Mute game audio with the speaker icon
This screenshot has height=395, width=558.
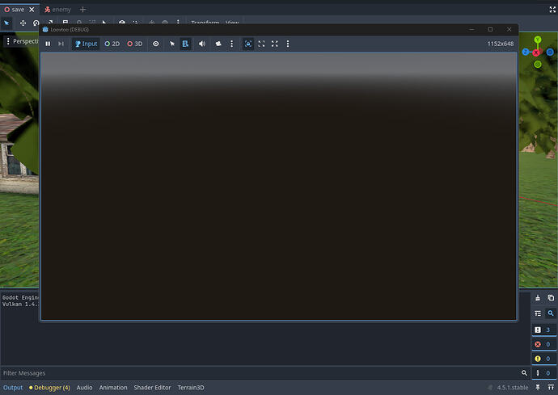coord(202,44)
